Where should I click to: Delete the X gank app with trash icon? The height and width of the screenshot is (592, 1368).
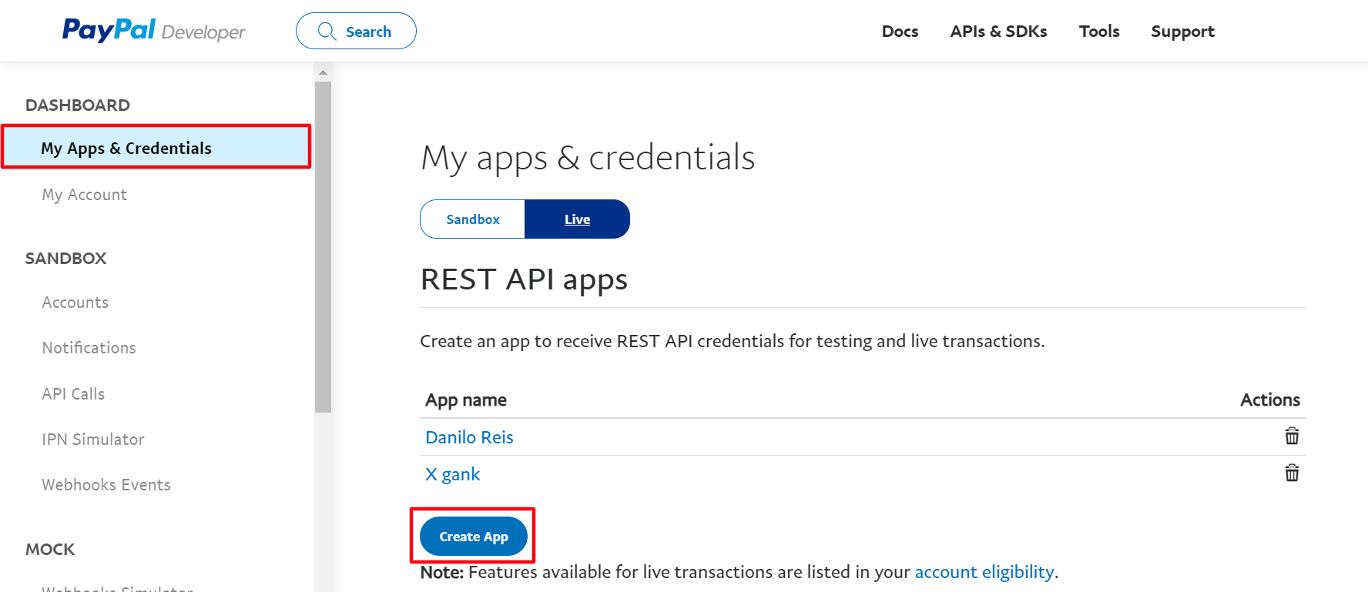click(x=1292, y=473)
